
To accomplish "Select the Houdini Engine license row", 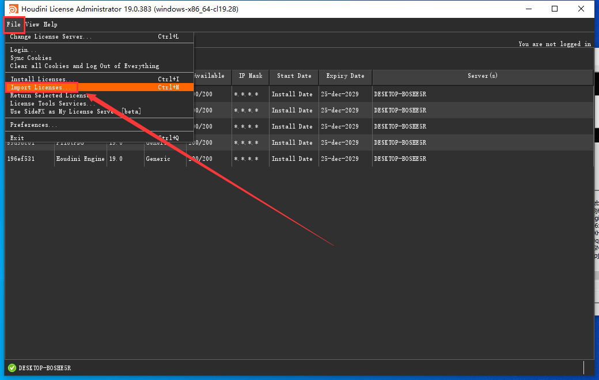I will tap(80, 159).
